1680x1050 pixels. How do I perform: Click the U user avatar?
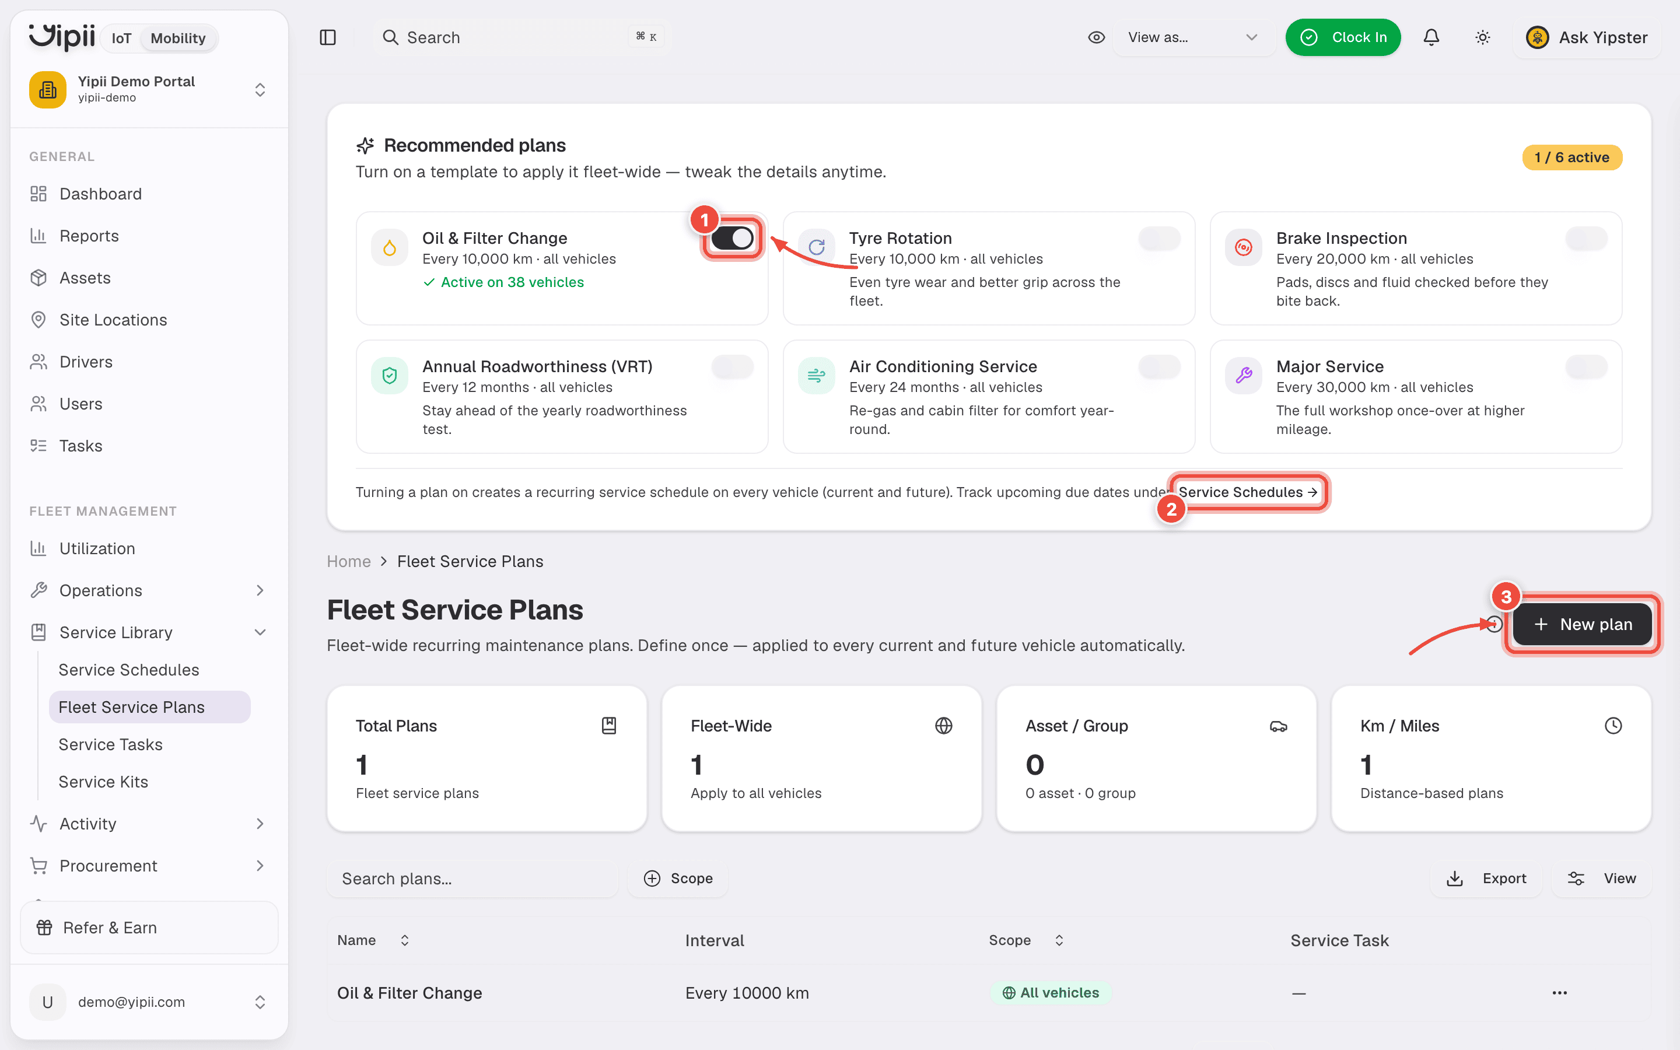tap(48, 1002)
